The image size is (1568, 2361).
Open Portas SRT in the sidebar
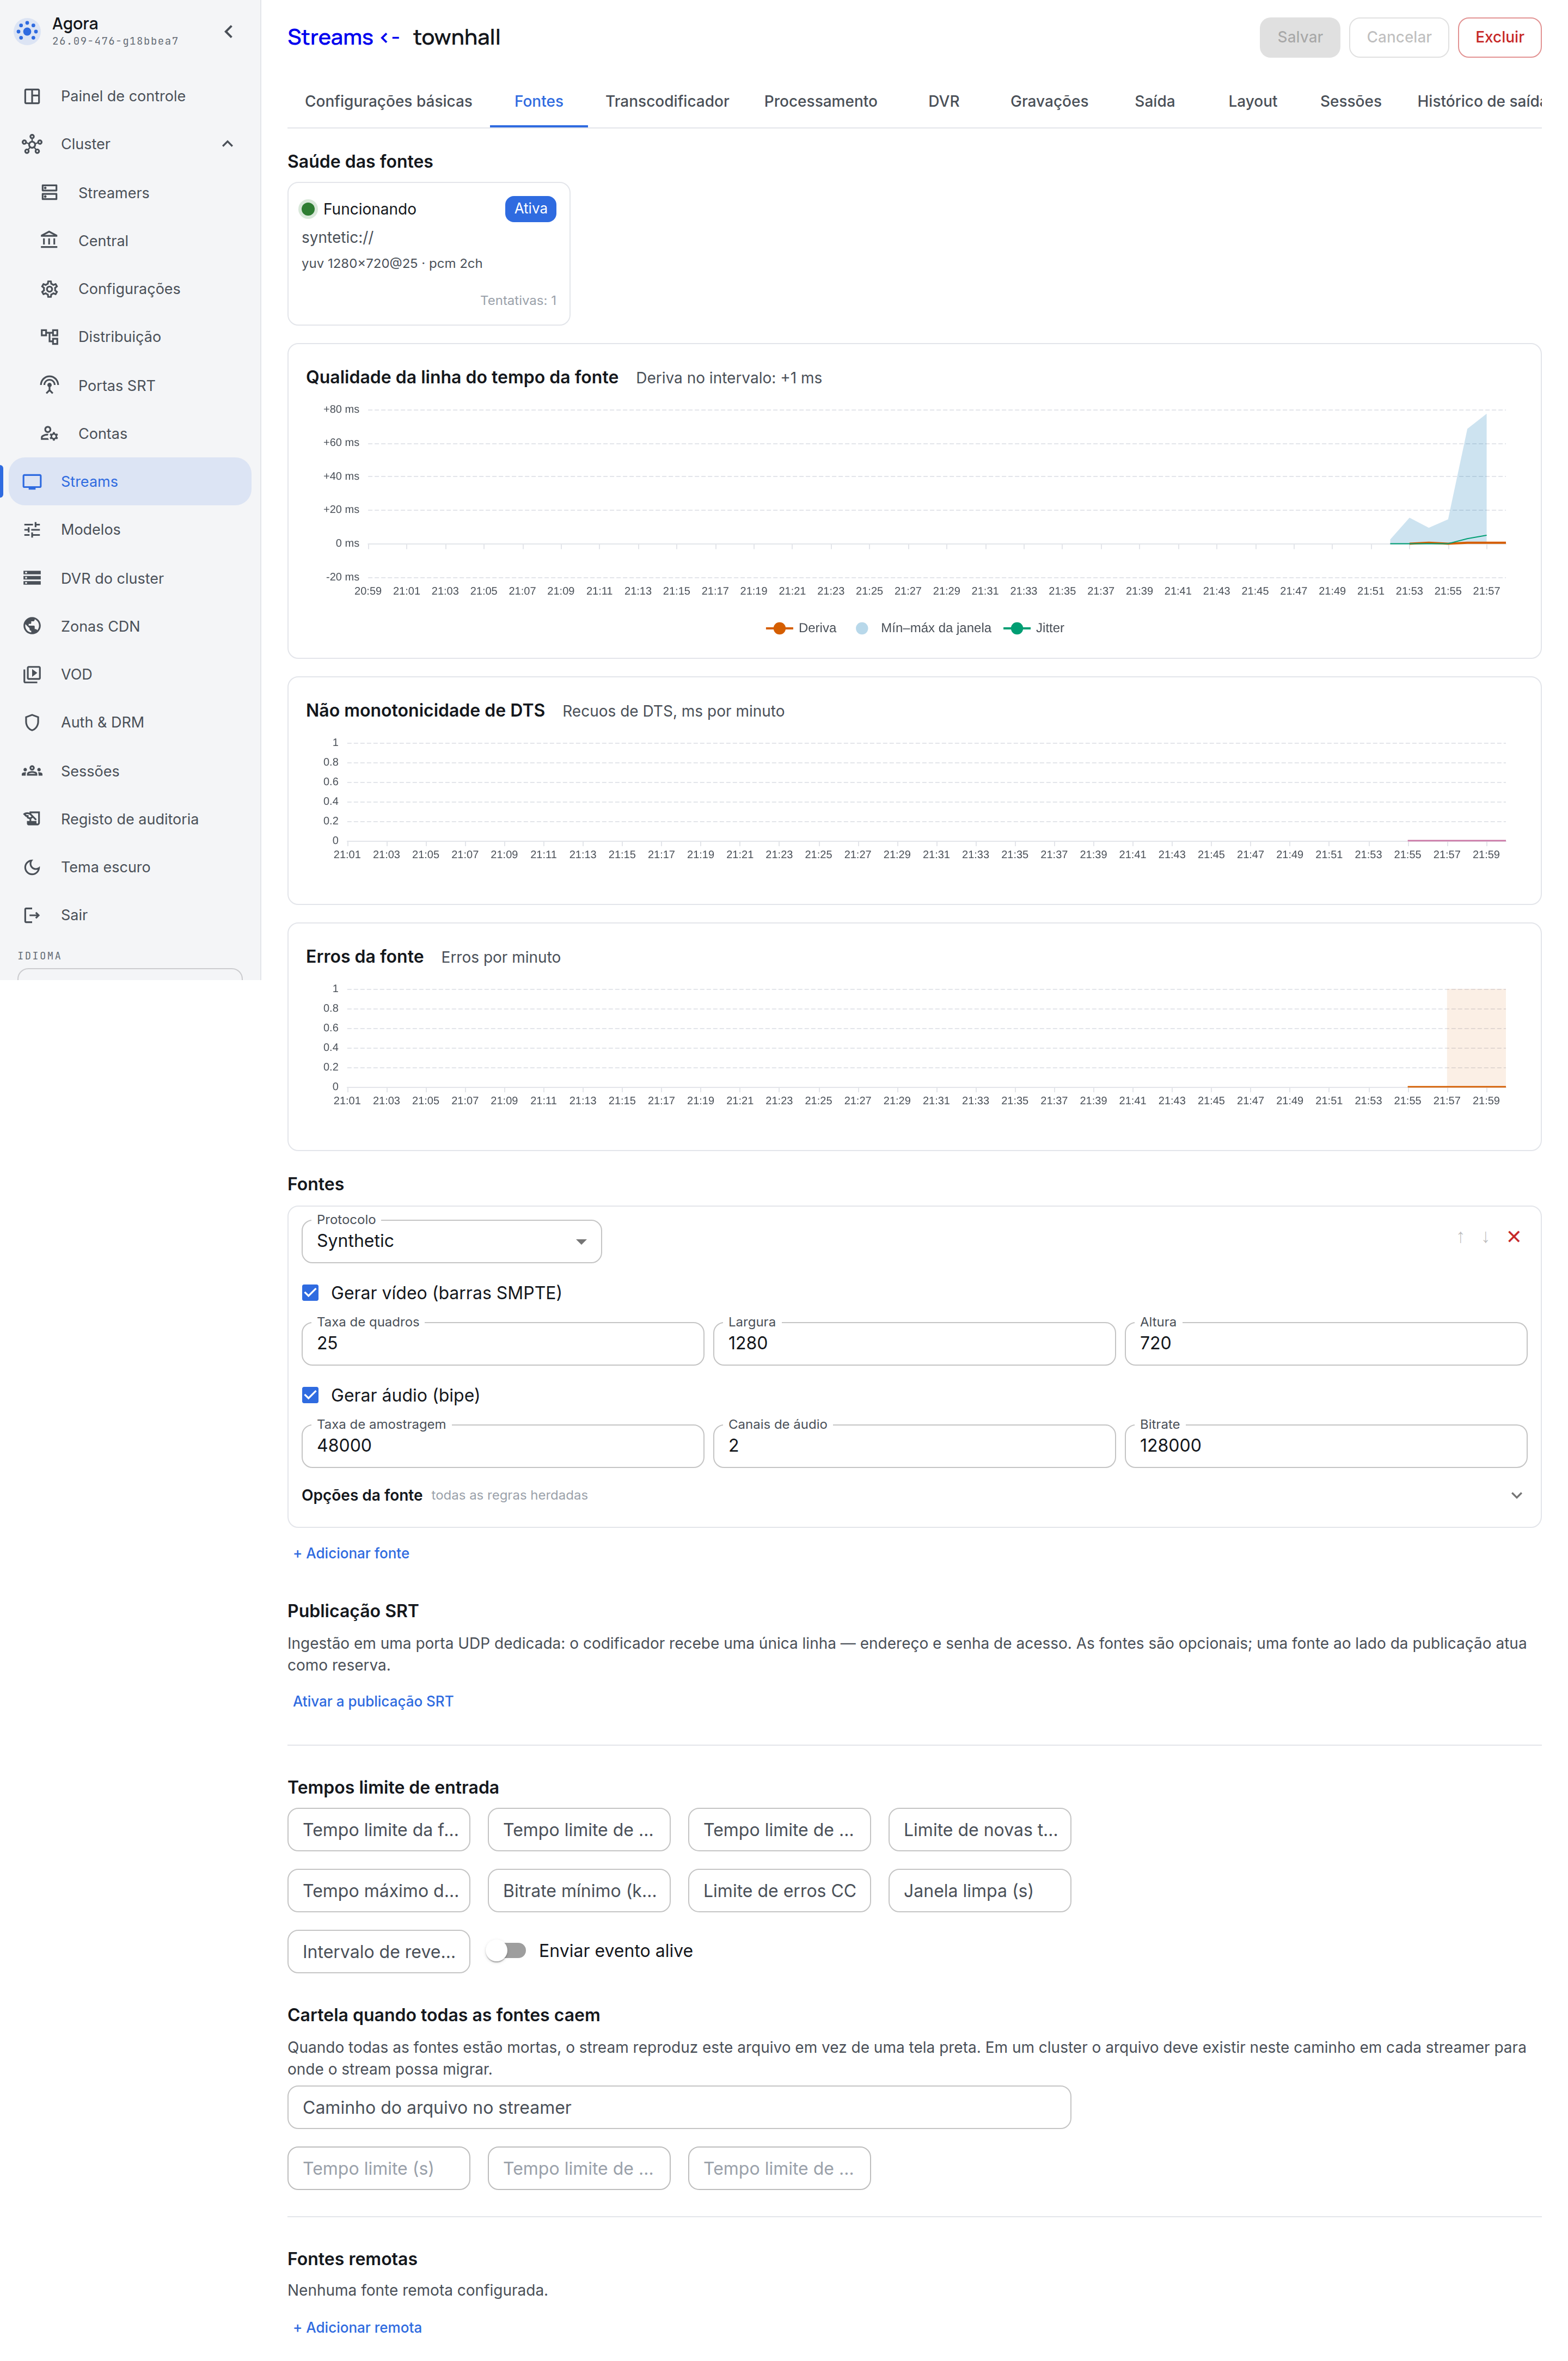(130, 385)
